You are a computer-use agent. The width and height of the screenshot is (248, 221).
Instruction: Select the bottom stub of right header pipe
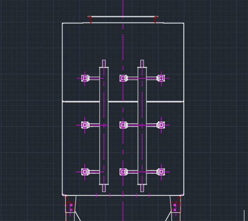click(x=142, y=188)
